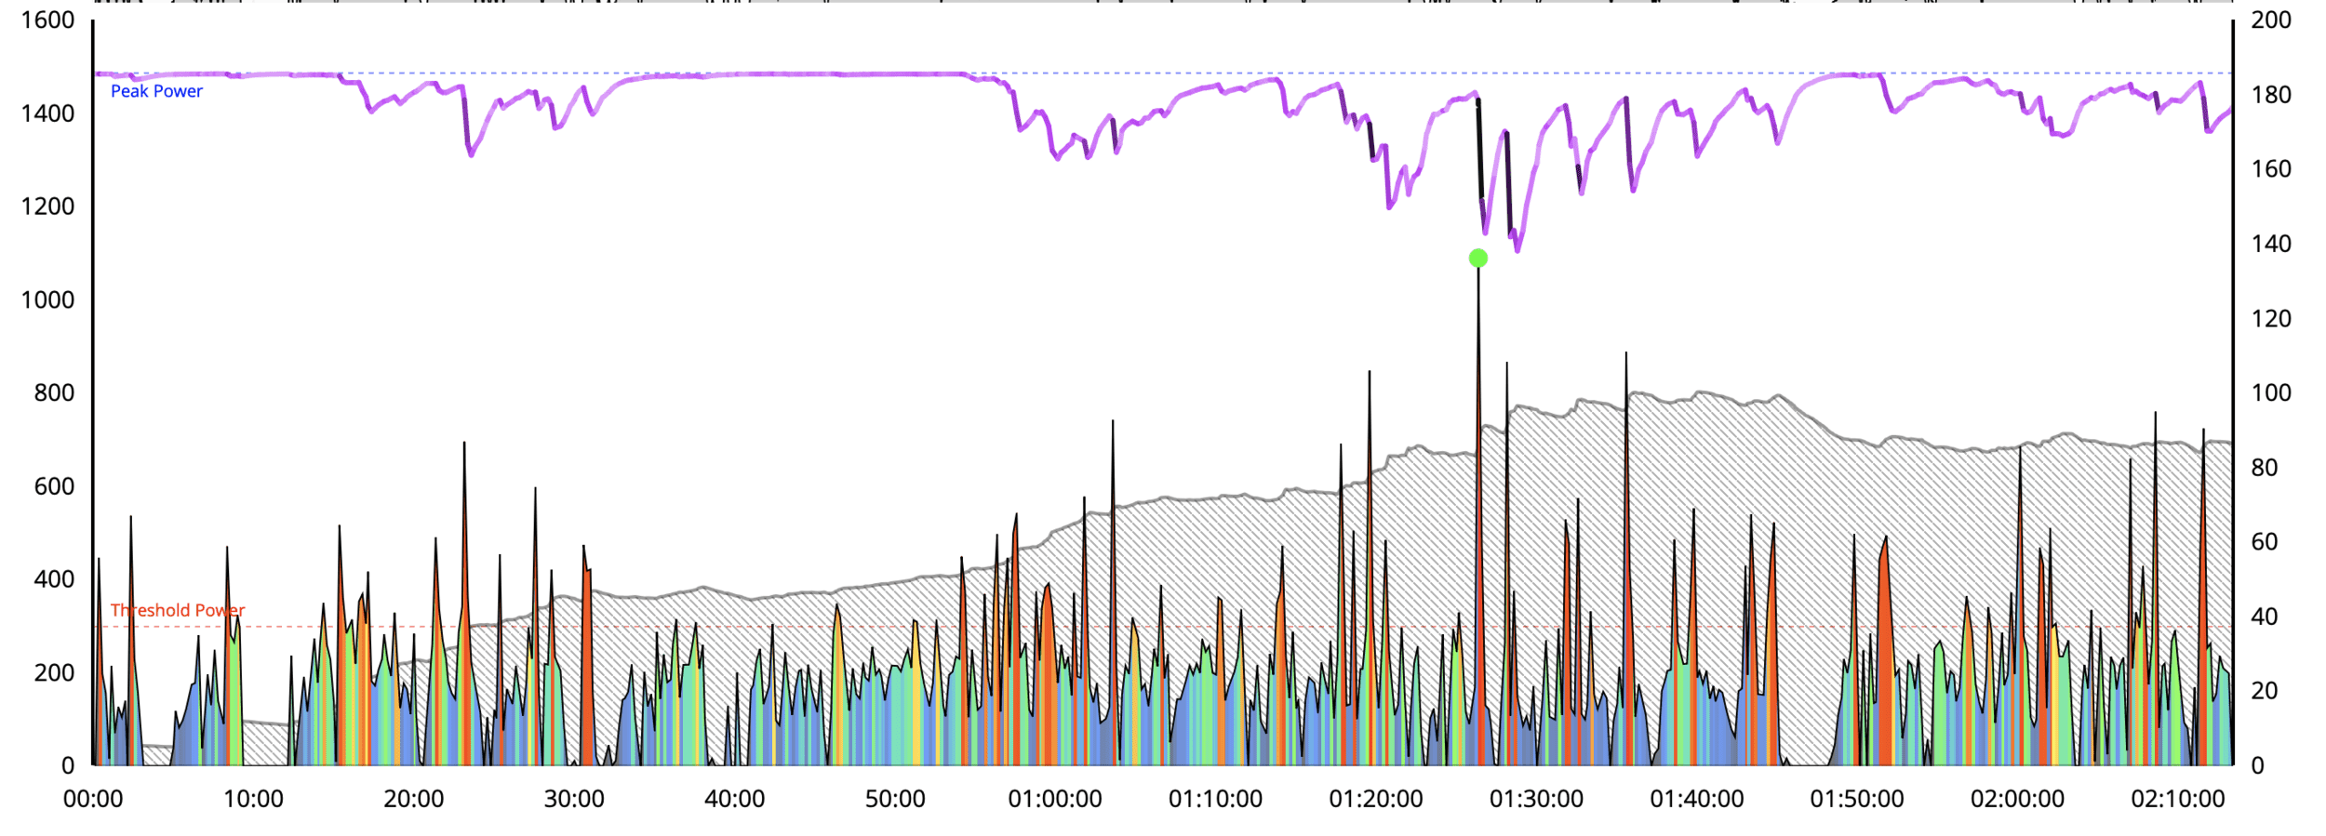Click the 01:00:00 time axis label
Viewport: 2326px width, 836px height.
[1054, 799]
